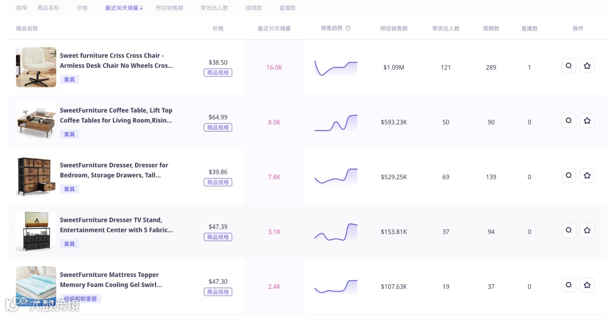The width and height of the screenshot is (613, 316).
Task: Click 预估销售额 column header
Action: click(394, 28)
